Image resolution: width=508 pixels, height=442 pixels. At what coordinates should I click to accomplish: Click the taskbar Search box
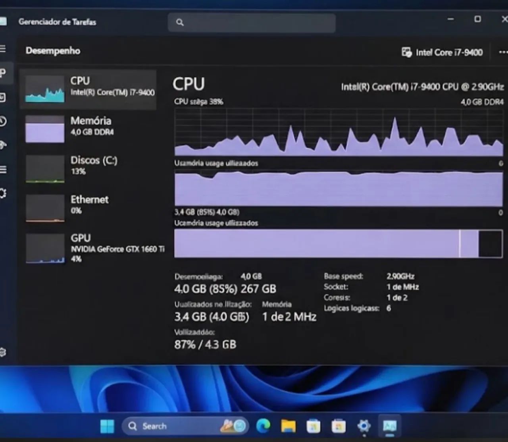pos(185,426)
